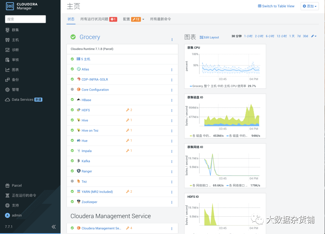
Task: Open the 群集 clusters sidebar icon
Action: click(x=7, y=30)
